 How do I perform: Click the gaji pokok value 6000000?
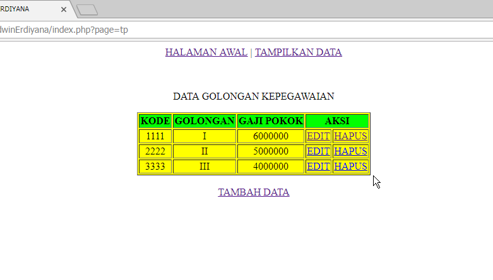click(271, 136)
